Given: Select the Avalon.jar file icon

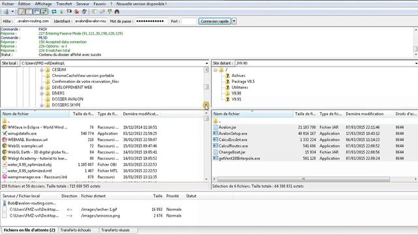Looking at the screenshot, I should click(216, 127).
